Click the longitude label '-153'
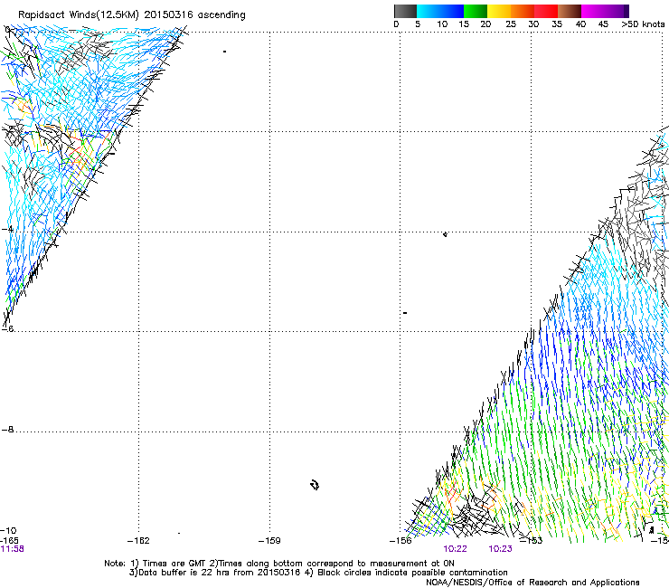Screen dimensions: 669x588 [x=532, y=541]
